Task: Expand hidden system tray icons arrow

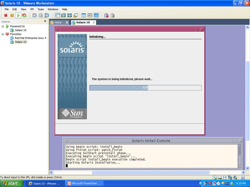Action: pyautogui.click(x=201, y=184)
